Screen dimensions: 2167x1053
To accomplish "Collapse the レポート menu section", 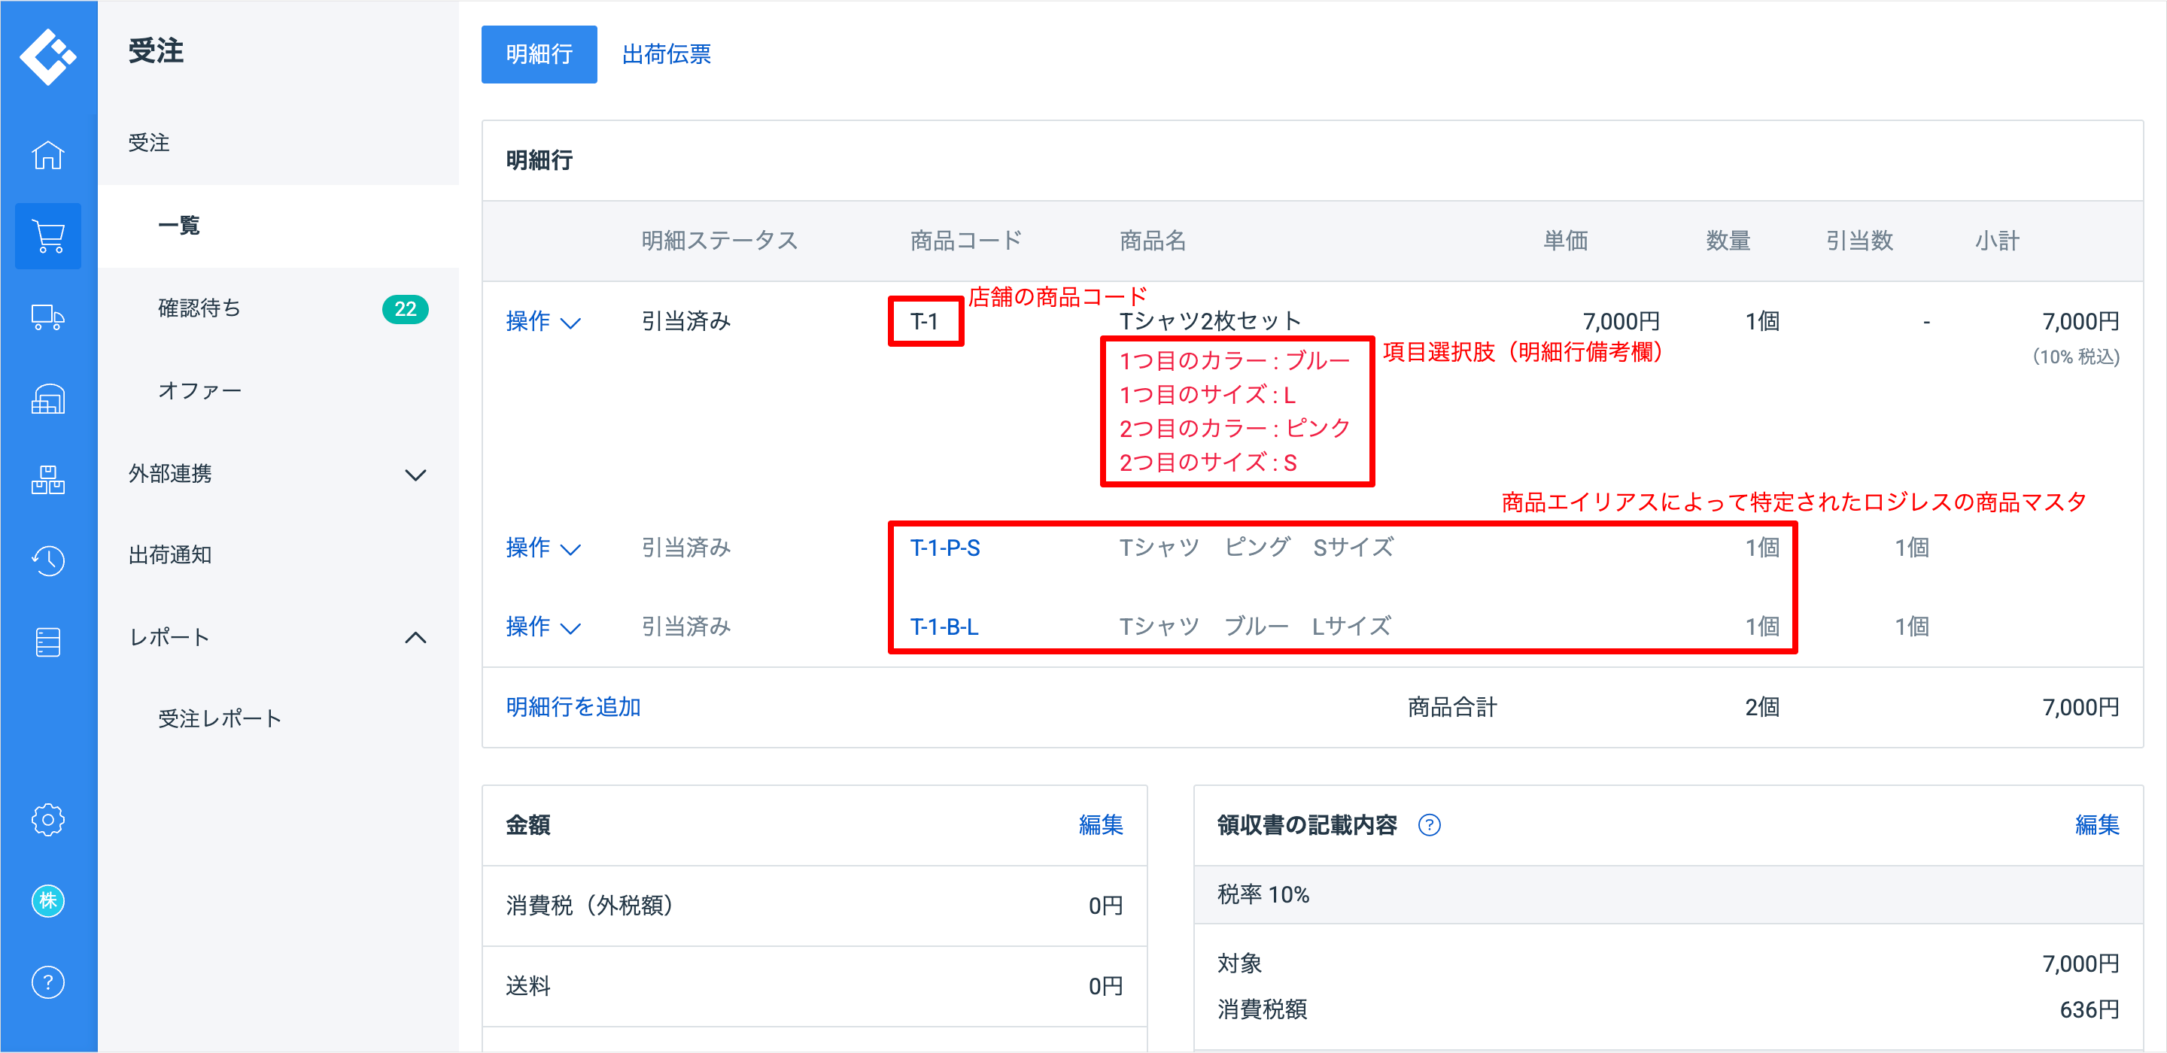I will point(415,638).
